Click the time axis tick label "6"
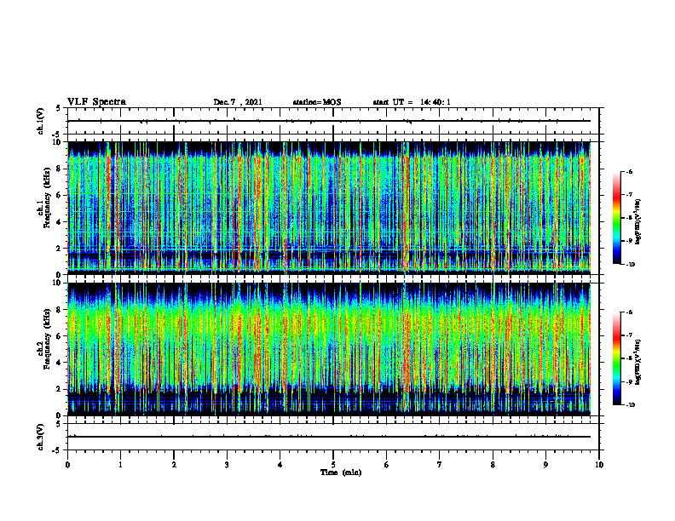 (386, 465)
